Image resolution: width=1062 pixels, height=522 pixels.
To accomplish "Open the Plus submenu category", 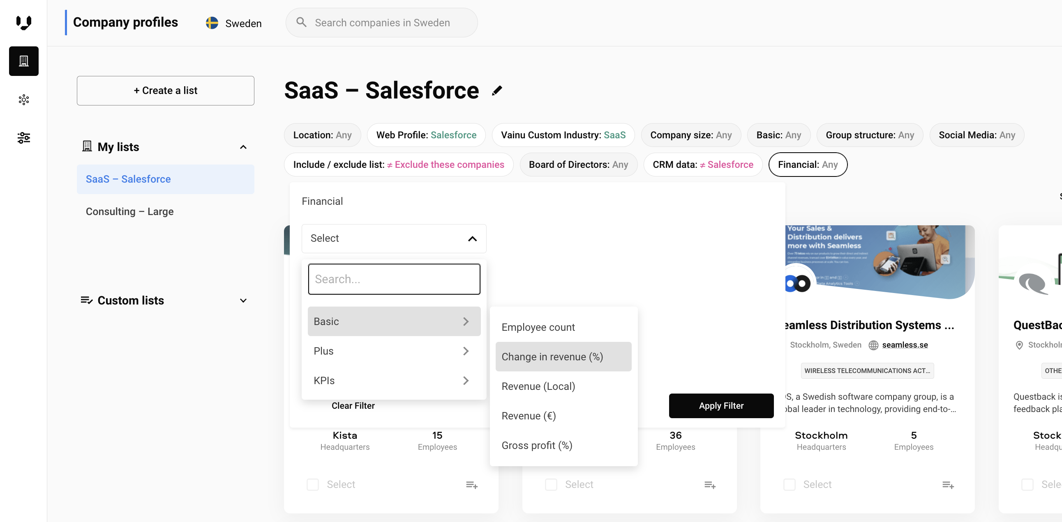I will click(394, 351).
